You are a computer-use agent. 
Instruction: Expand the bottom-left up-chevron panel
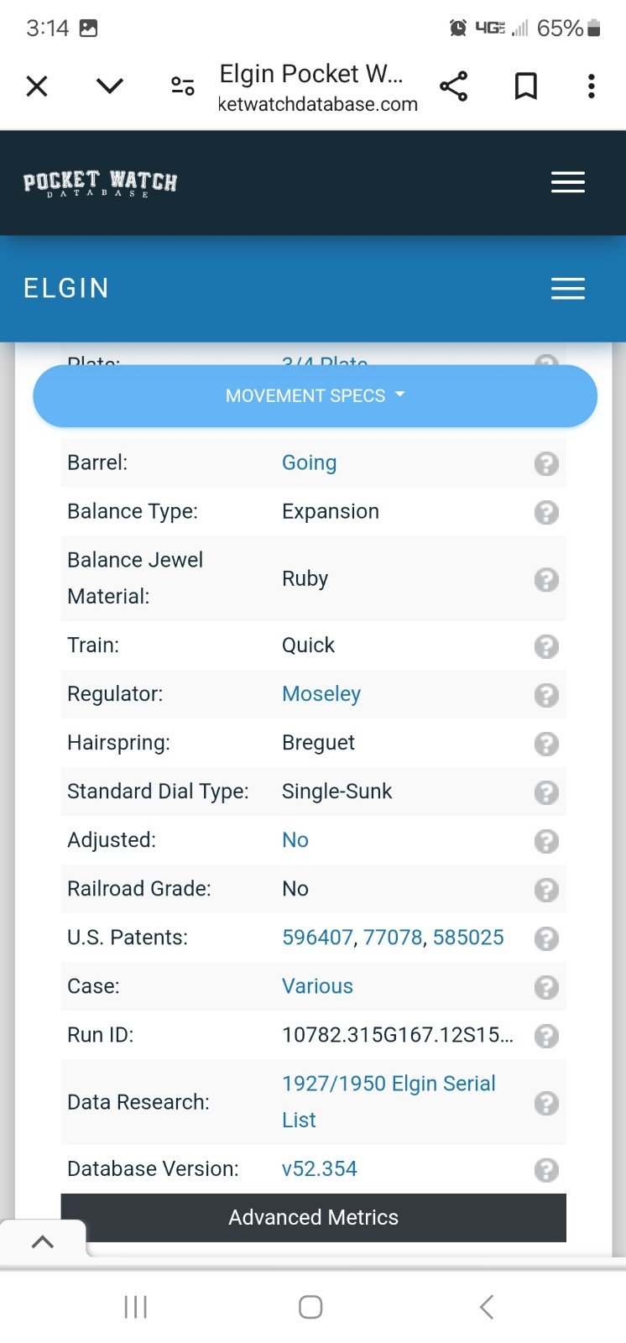pos(43,1242)
